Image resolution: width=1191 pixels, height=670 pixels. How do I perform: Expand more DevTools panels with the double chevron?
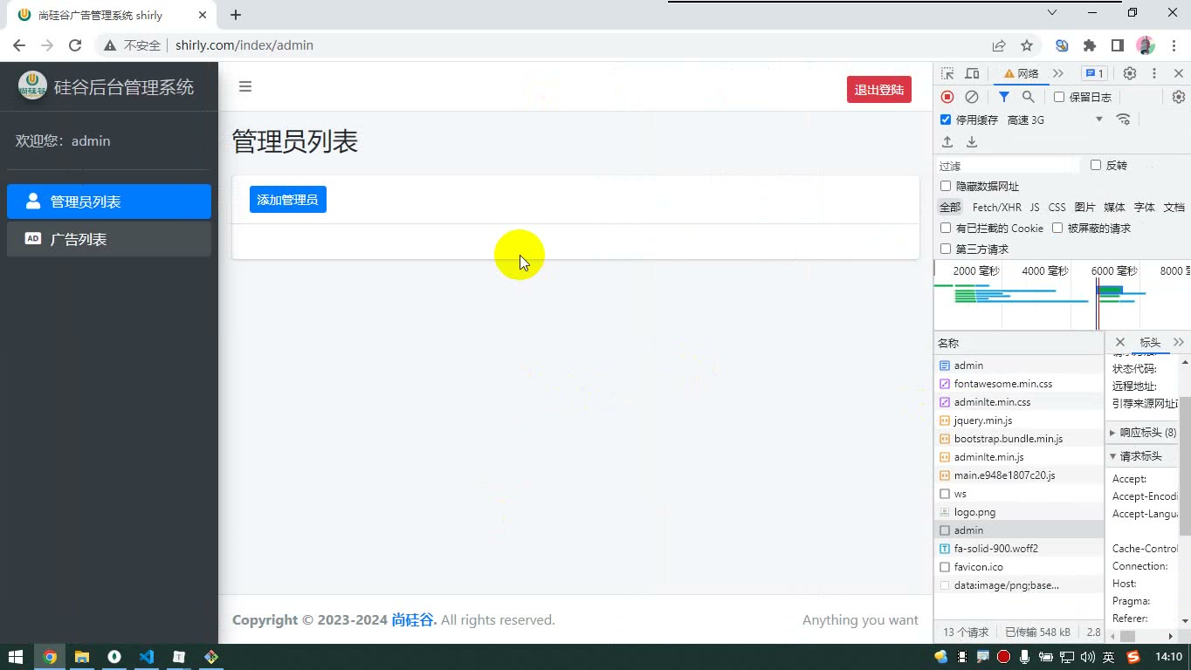pos(1058,73)
